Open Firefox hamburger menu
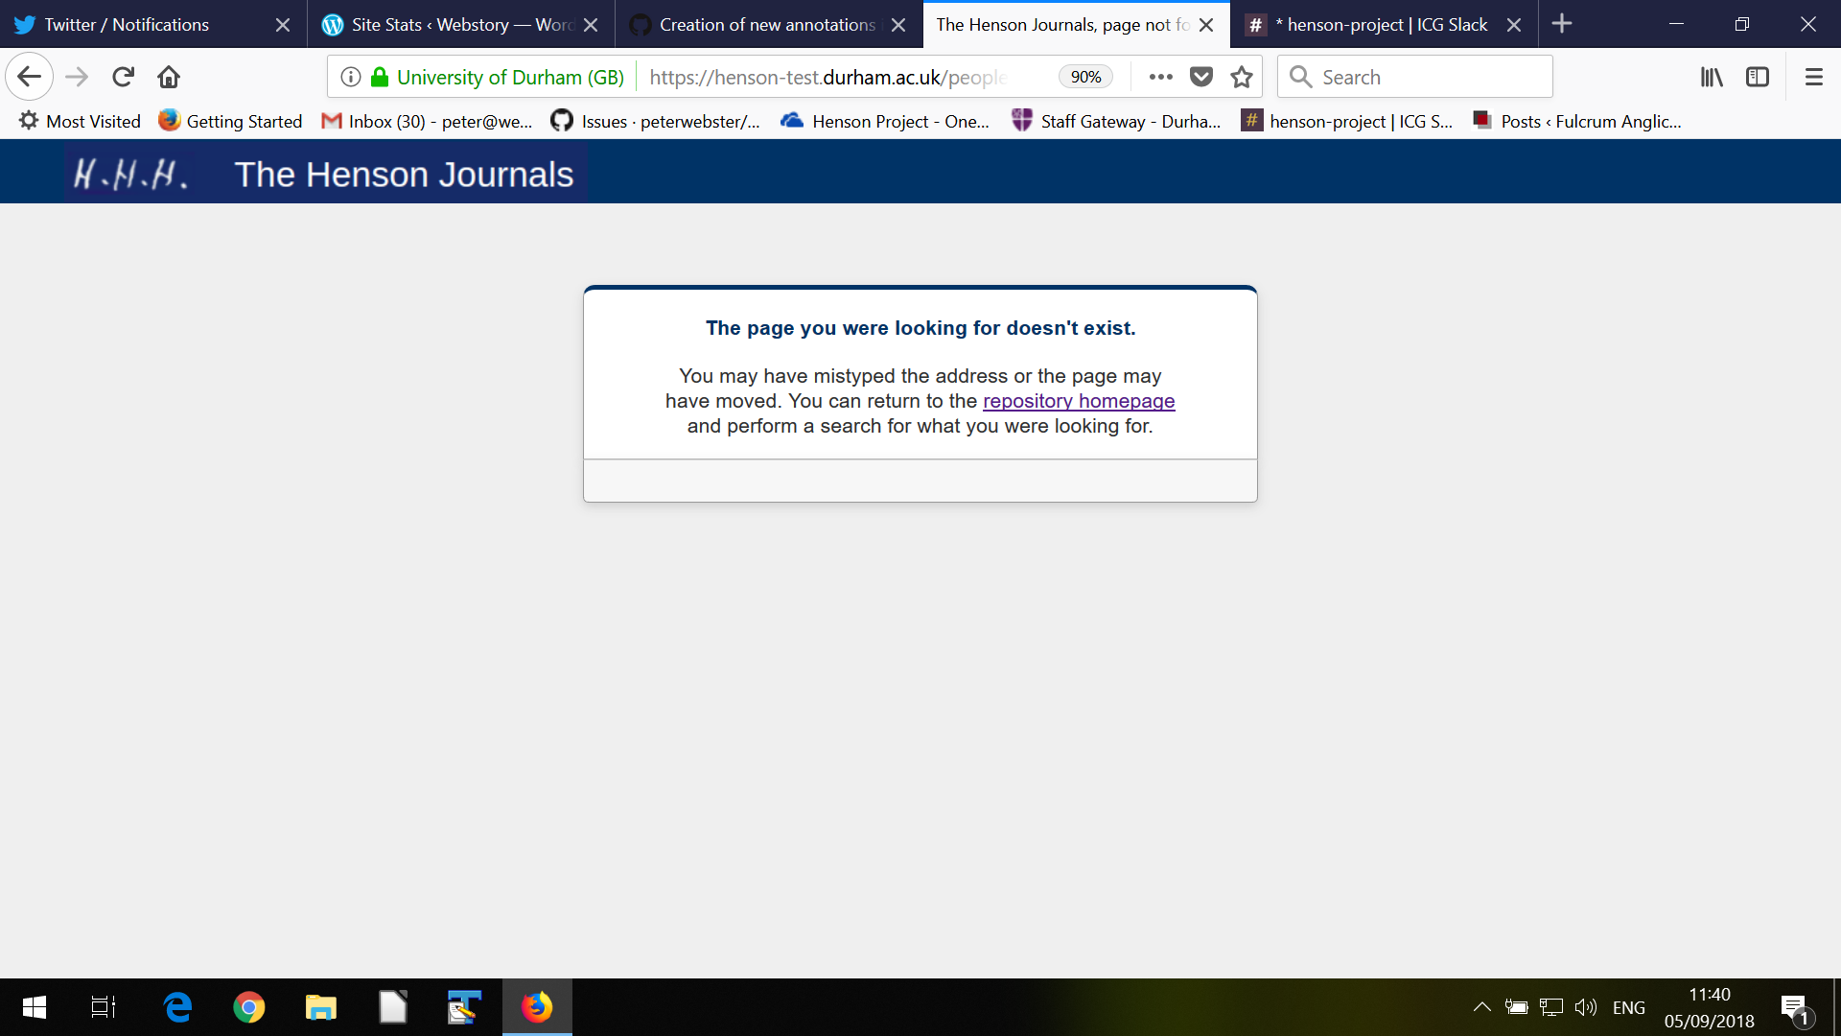The width and height of the screenshot is (1841, 1036). (1813, 77)
